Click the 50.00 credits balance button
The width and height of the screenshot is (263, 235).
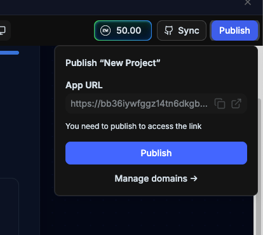123,30
